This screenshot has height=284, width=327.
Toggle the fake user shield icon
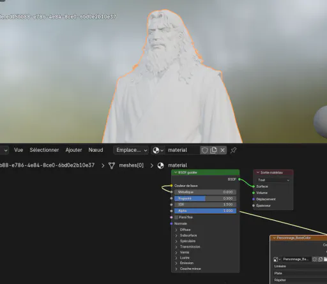point(204,151)
